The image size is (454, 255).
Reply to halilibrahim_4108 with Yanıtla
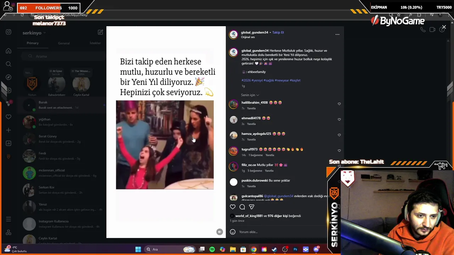click(x=251, y=108)
